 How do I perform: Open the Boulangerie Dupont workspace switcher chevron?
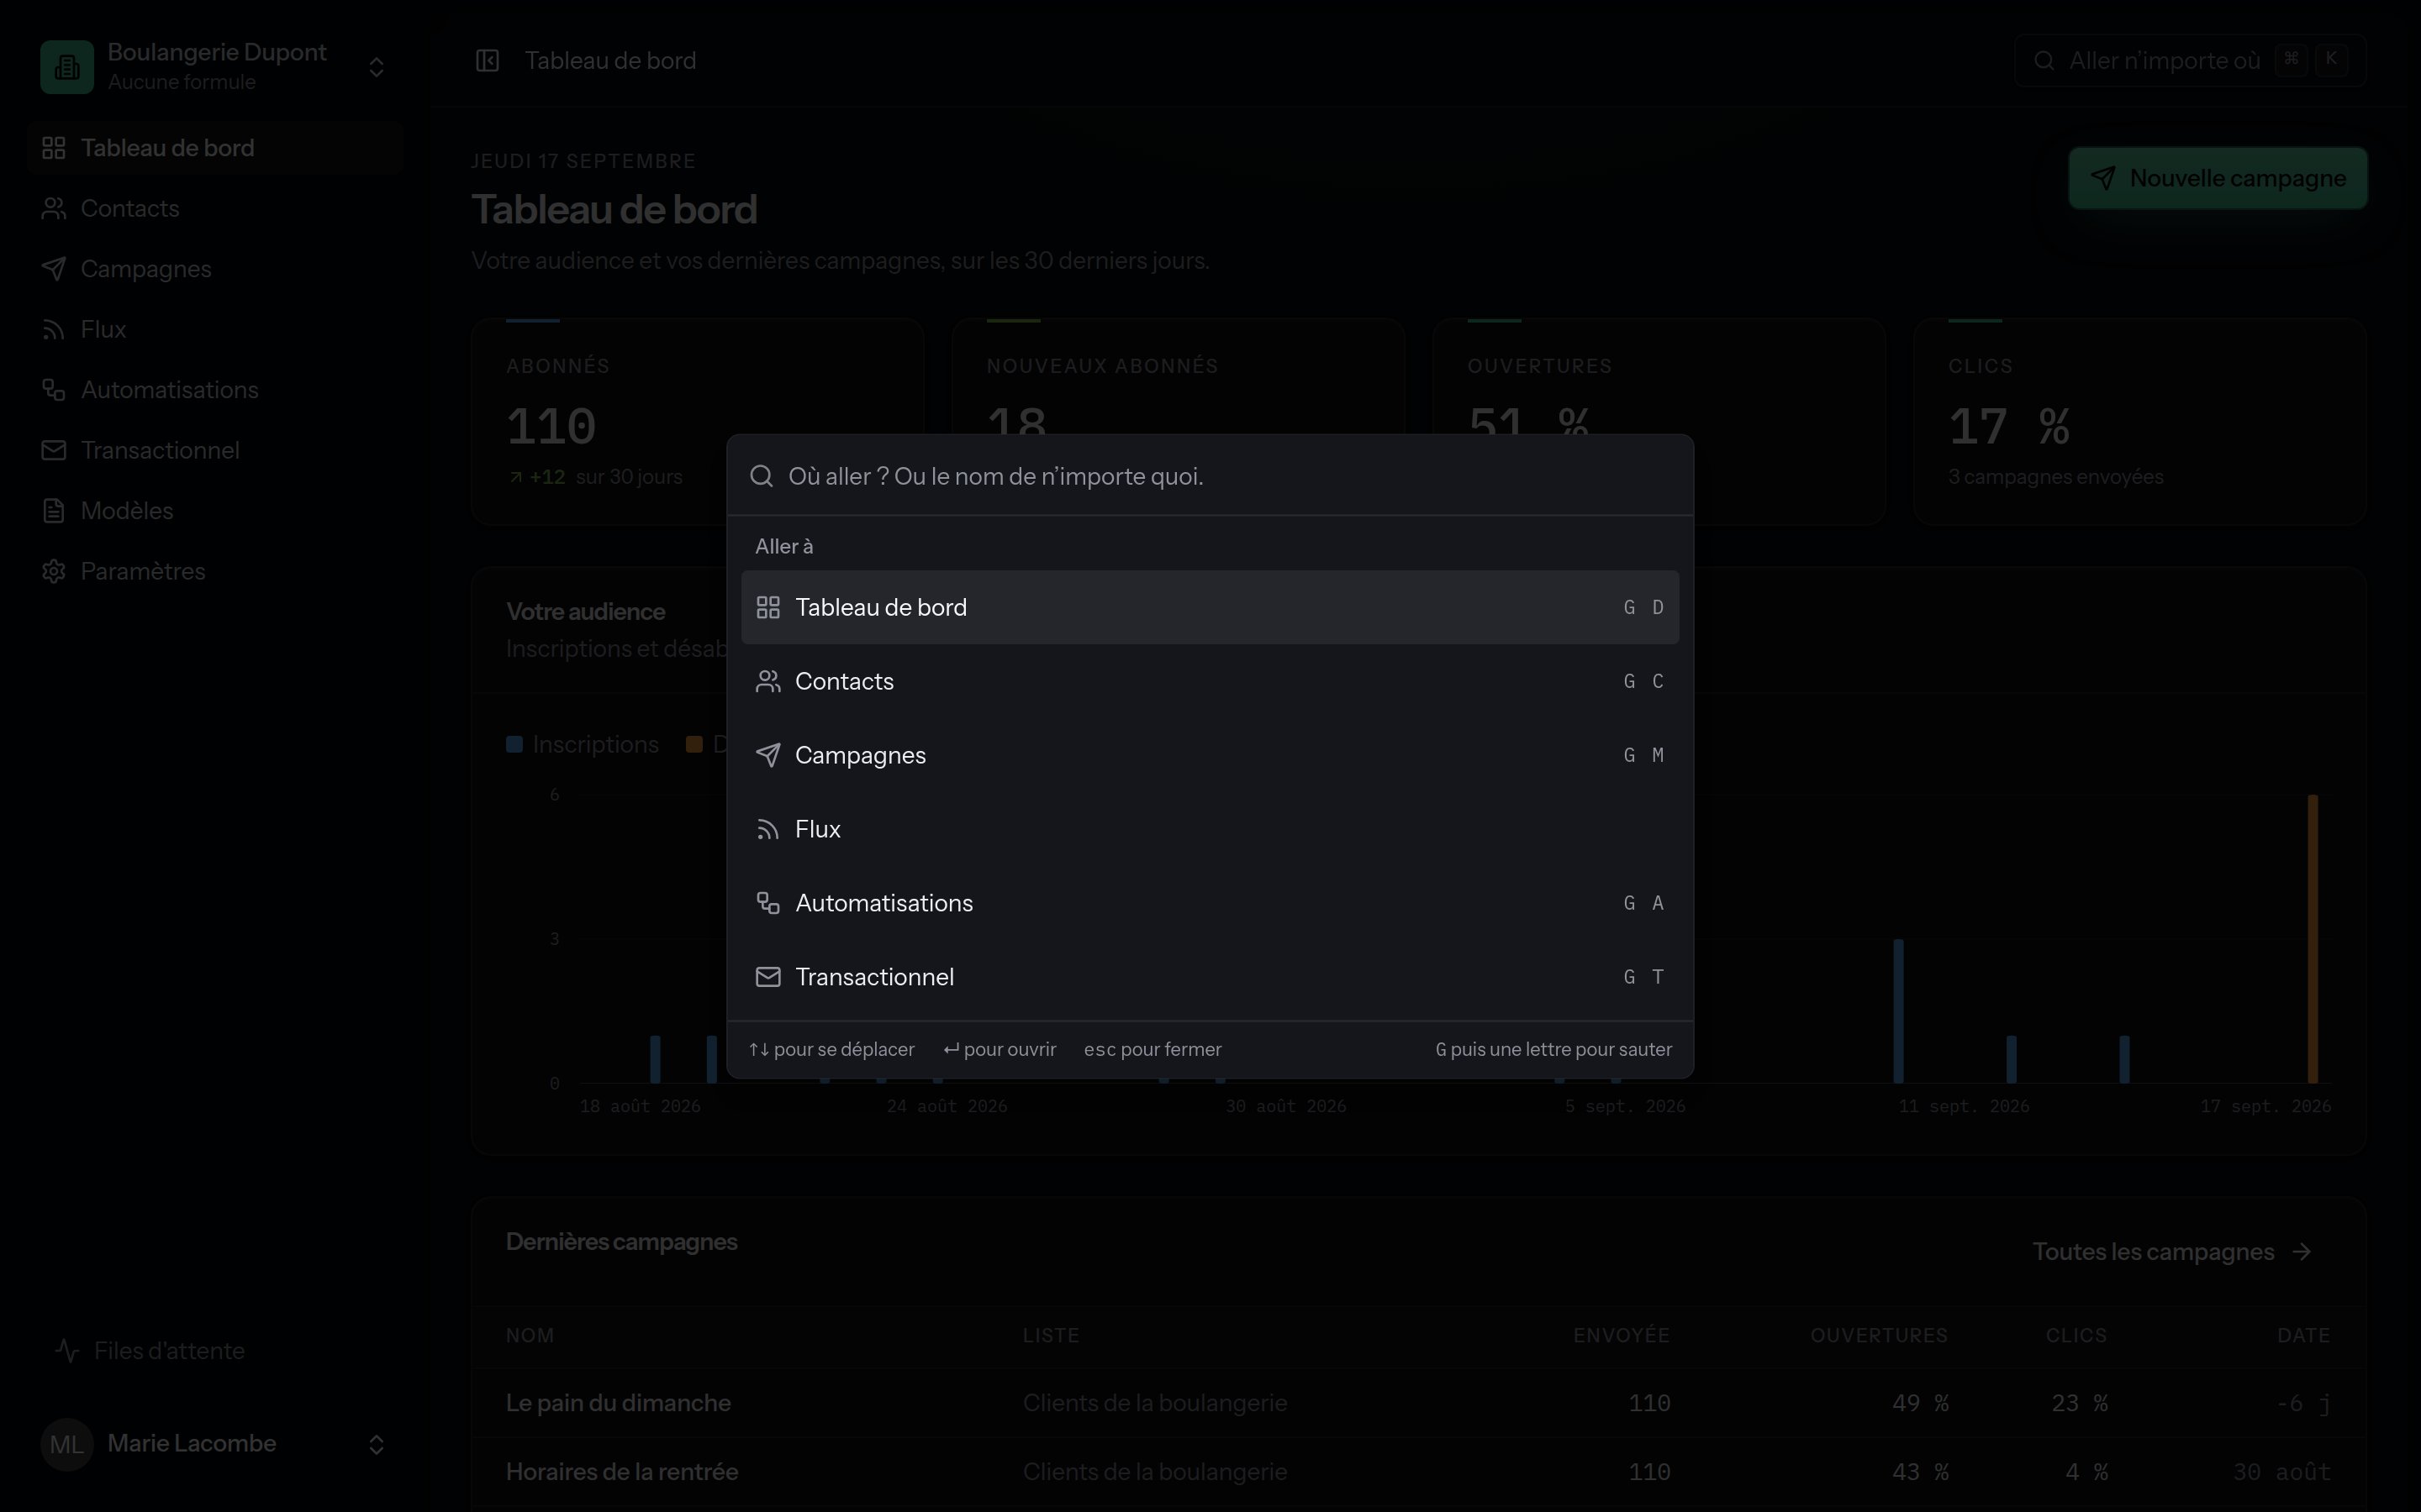pos(377,67)
